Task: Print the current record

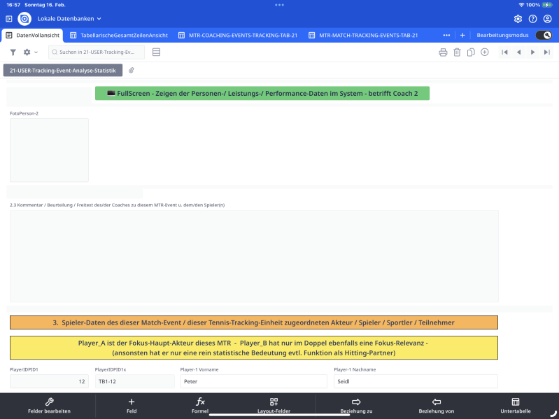Action: [x=443, y=52]
